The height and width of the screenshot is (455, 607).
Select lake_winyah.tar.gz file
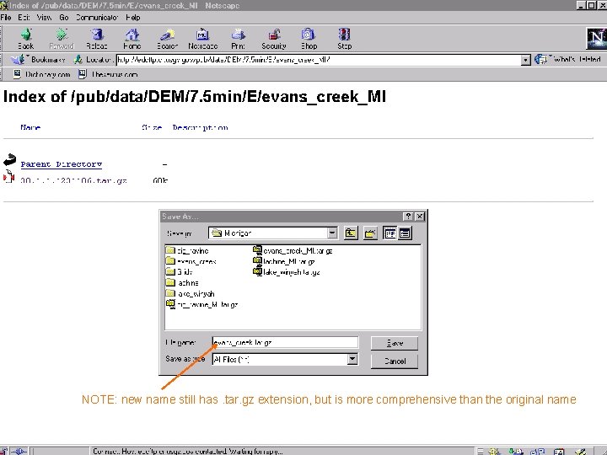pyautogui.click(x=287, y=272)
